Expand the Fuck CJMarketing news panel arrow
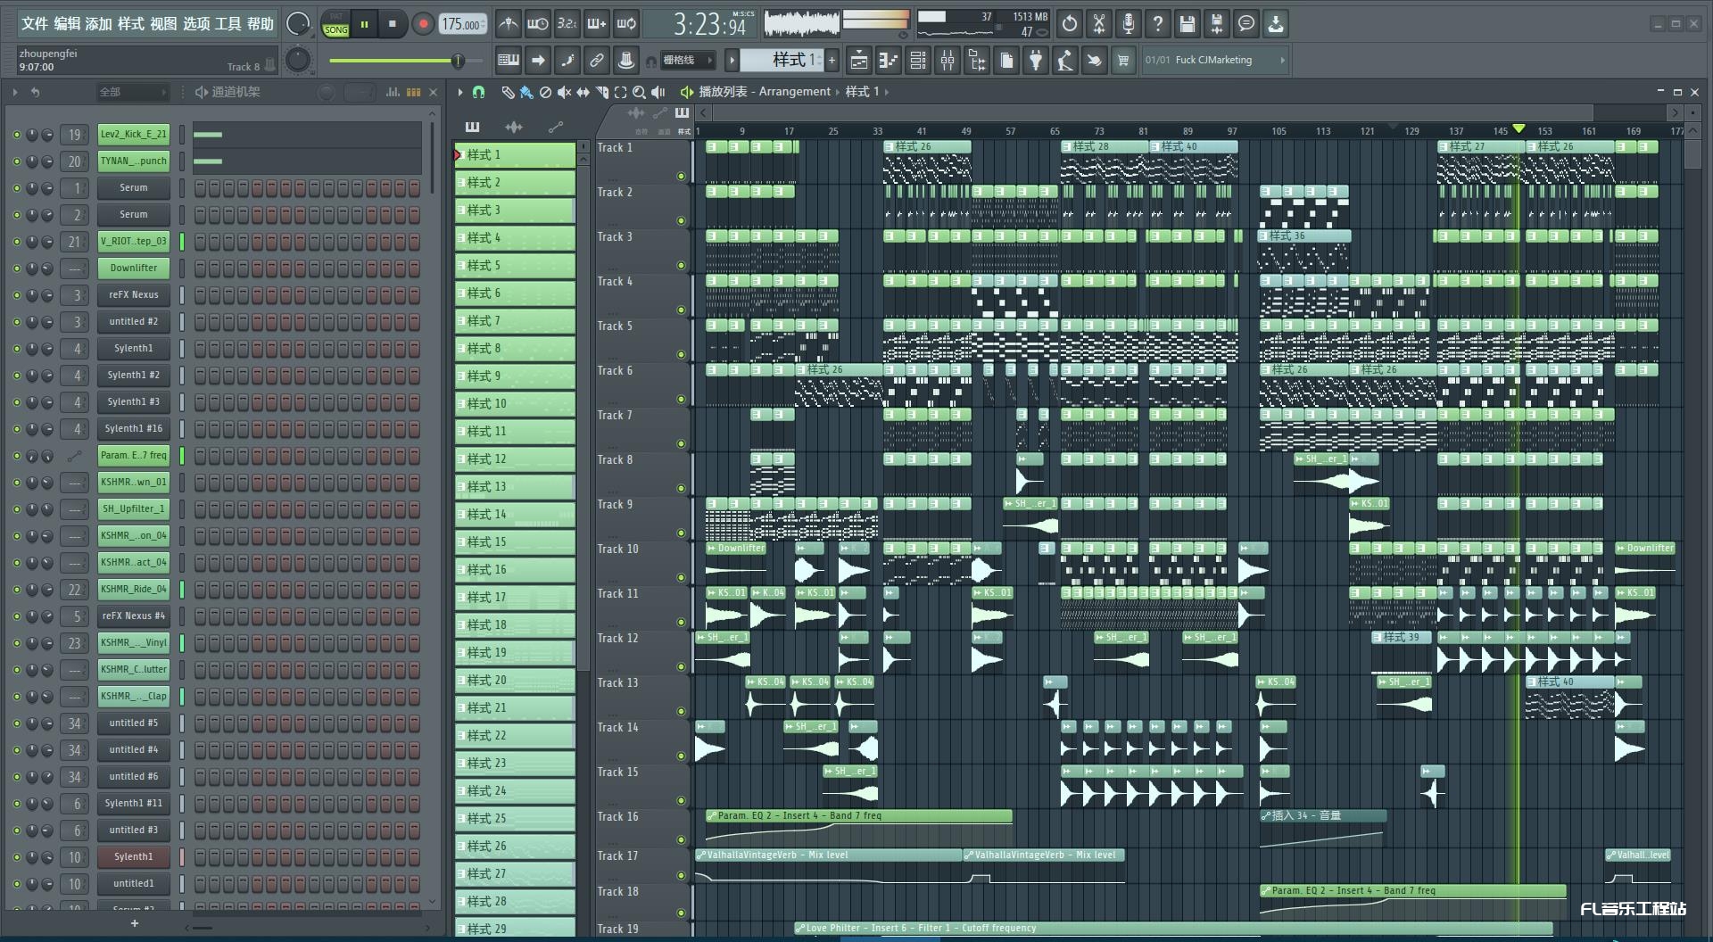This screenshot has width=1713, height=942. point(1282,61)
